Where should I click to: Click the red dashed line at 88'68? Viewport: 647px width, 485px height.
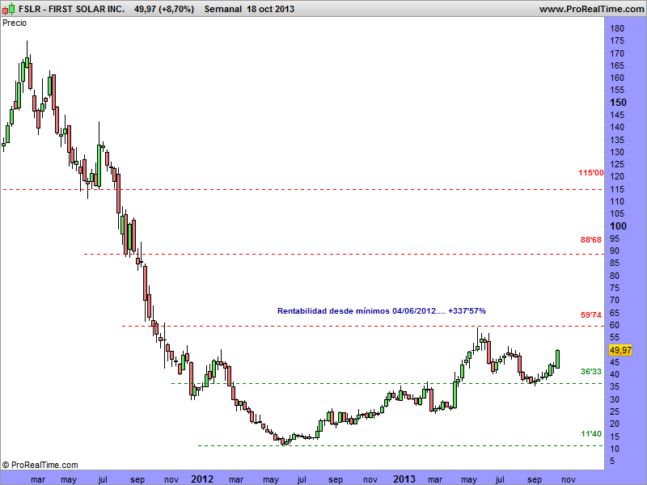click(344, 254)
